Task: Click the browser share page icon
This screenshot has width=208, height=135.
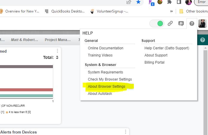Action: (x=129, y=2)
